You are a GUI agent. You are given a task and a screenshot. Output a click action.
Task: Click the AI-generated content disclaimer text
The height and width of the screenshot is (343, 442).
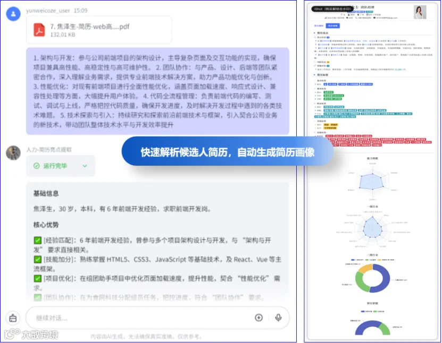(147, 337)
